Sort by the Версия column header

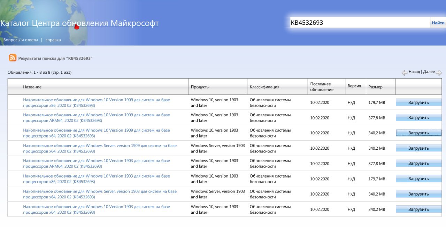(354, 86)
